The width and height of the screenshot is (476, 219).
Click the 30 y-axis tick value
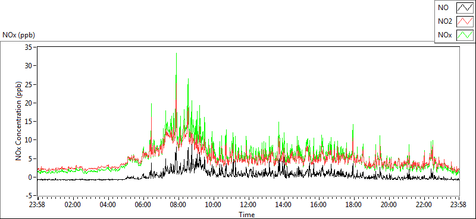29,65
